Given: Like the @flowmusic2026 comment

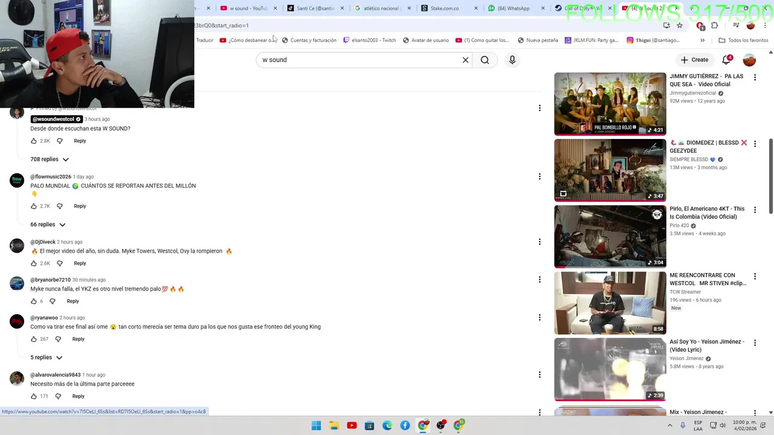Looking at the screenshot, I should click(34, 206).
